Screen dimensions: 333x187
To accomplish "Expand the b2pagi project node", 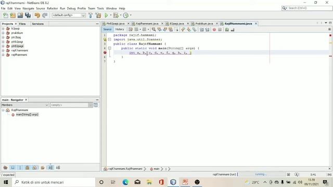I will pyautogui.click(x=3, y=29).
